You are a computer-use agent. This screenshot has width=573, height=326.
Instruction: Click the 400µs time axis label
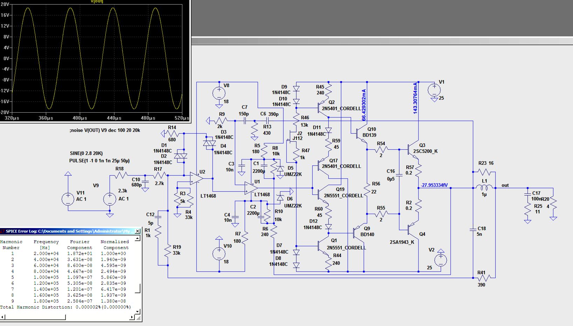point(80,118)
